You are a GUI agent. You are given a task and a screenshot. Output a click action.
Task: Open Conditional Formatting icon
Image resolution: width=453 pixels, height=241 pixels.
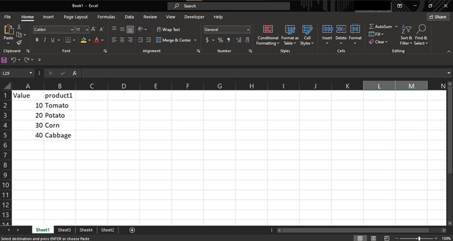pyautogui.click(x=268, y=29)
